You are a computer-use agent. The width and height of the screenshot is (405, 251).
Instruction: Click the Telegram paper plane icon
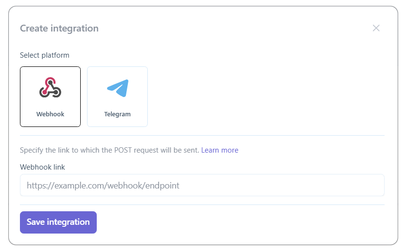pos(118,88)
